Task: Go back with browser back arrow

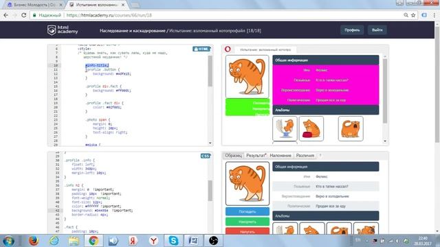Action: tap(5, 15)
